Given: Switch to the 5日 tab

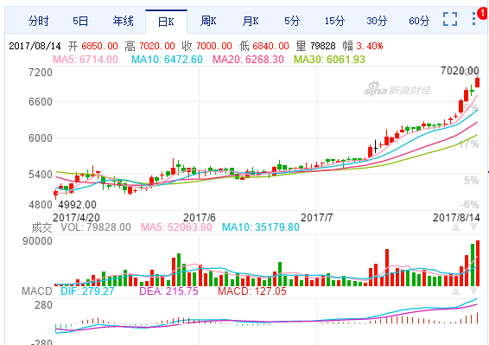Looking at the screenshot, I should coord(80,22).
